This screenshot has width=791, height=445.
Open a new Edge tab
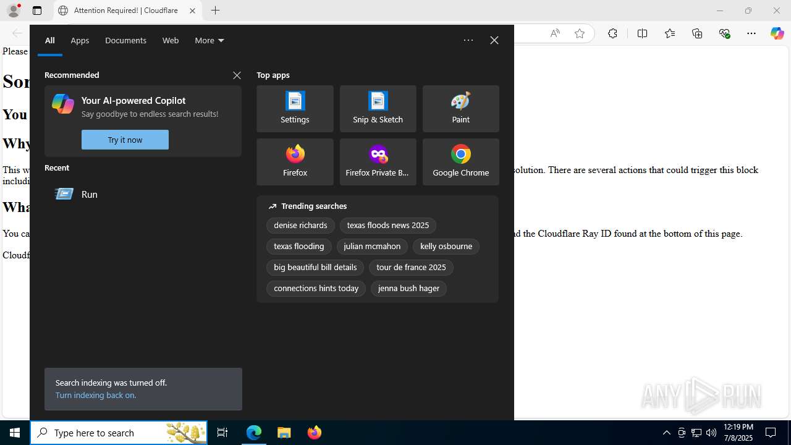215,11
